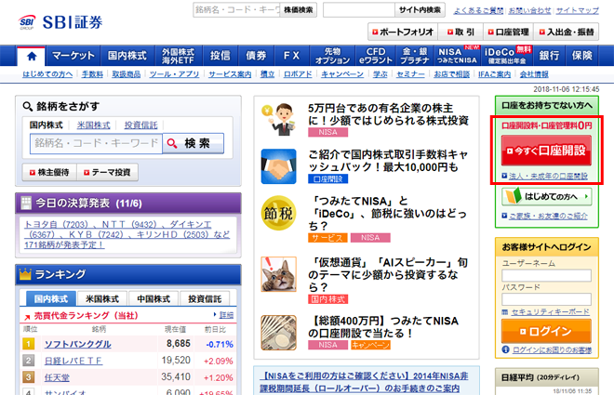
Task: Click the テーマ投資 button
Action: [x=107, y=173]
